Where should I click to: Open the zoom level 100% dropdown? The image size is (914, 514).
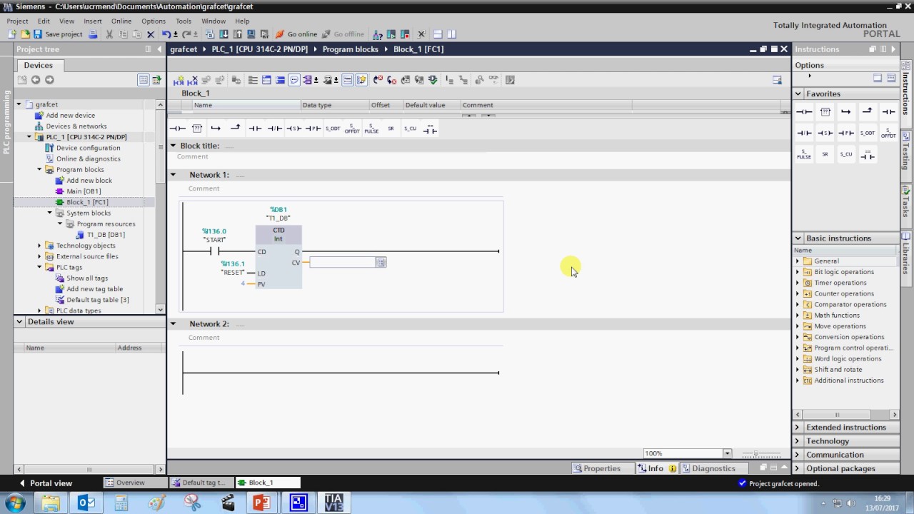(727, 453)
